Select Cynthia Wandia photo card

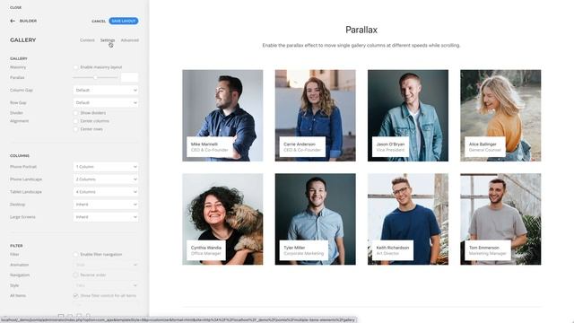click(222, 219)
